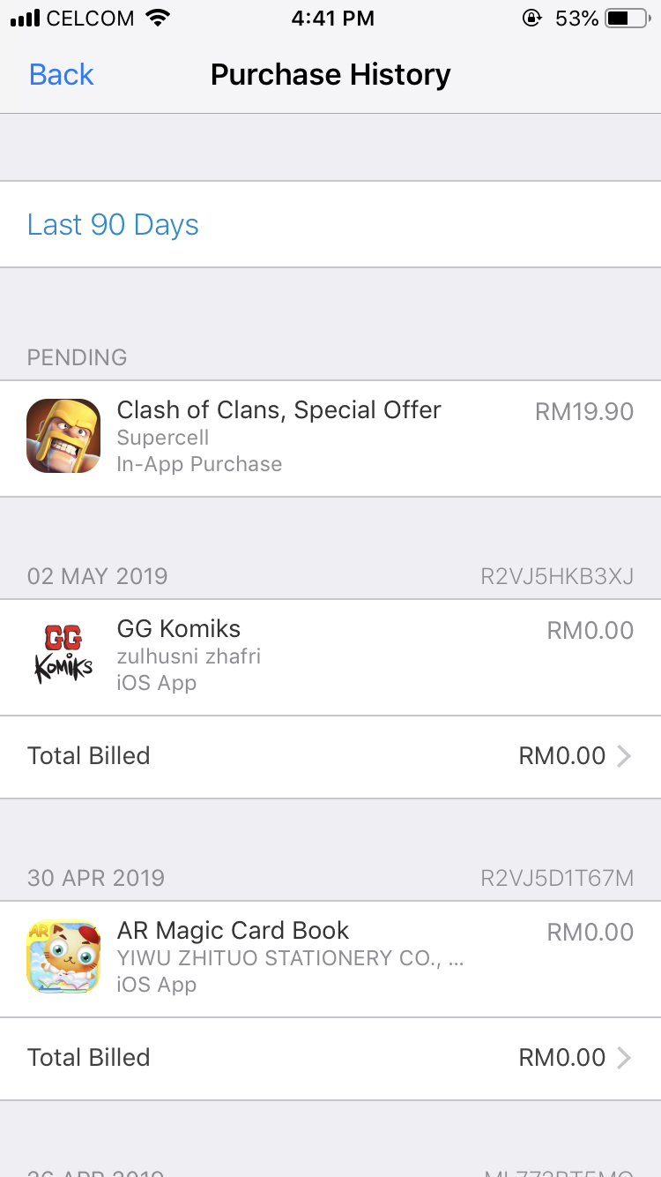
Task: Open Clash of Clans Special Offer purchase
Action: (x=279, y=410)
